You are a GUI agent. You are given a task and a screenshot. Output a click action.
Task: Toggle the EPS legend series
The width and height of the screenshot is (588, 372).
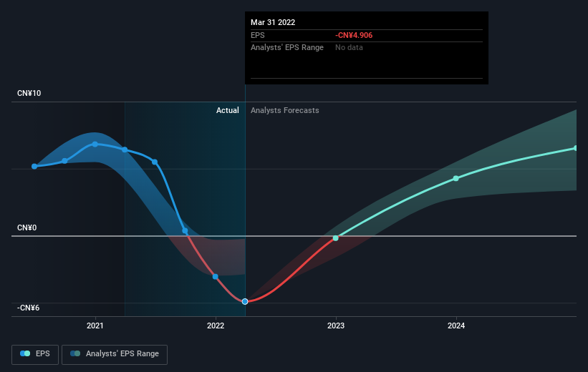coord(35,354)
